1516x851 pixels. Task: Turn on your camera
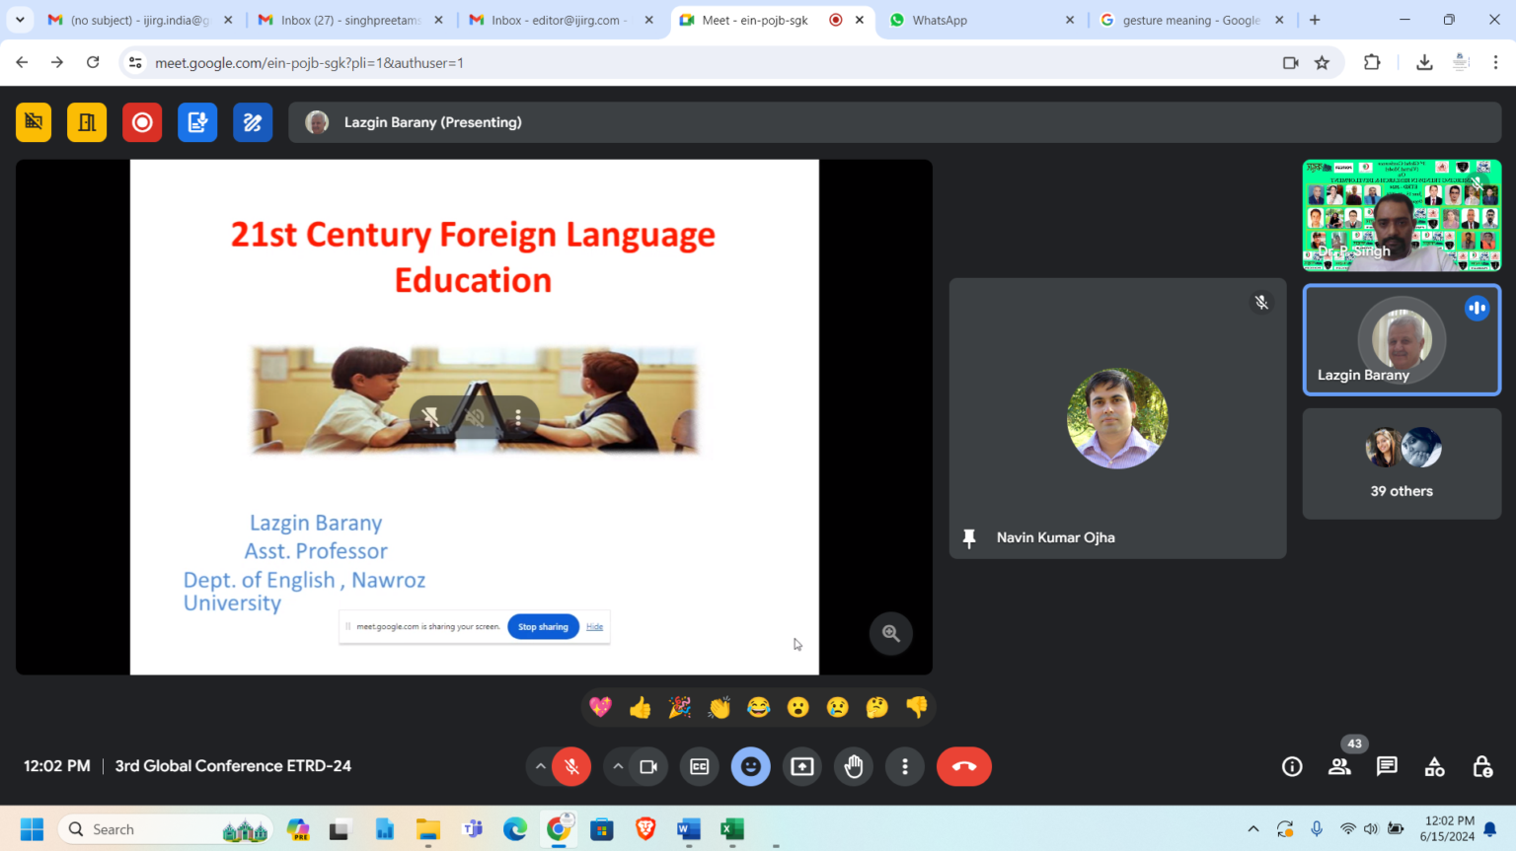[x=646, y=766]
